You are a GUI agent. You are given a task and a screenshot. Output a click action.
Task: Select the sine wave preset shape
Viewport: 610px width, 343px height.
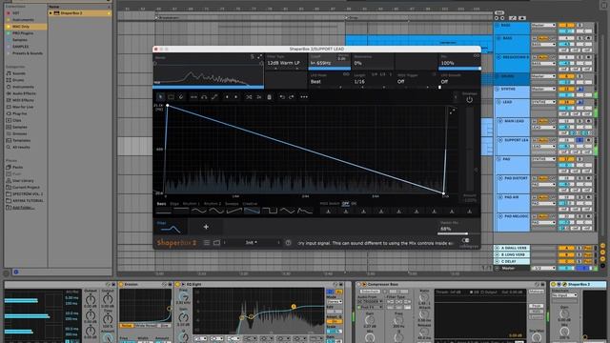click(x=199, y=211)
